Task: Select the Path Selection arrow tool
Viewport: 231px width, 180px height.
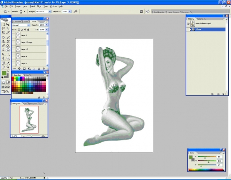Action: [x=3, y=54]
